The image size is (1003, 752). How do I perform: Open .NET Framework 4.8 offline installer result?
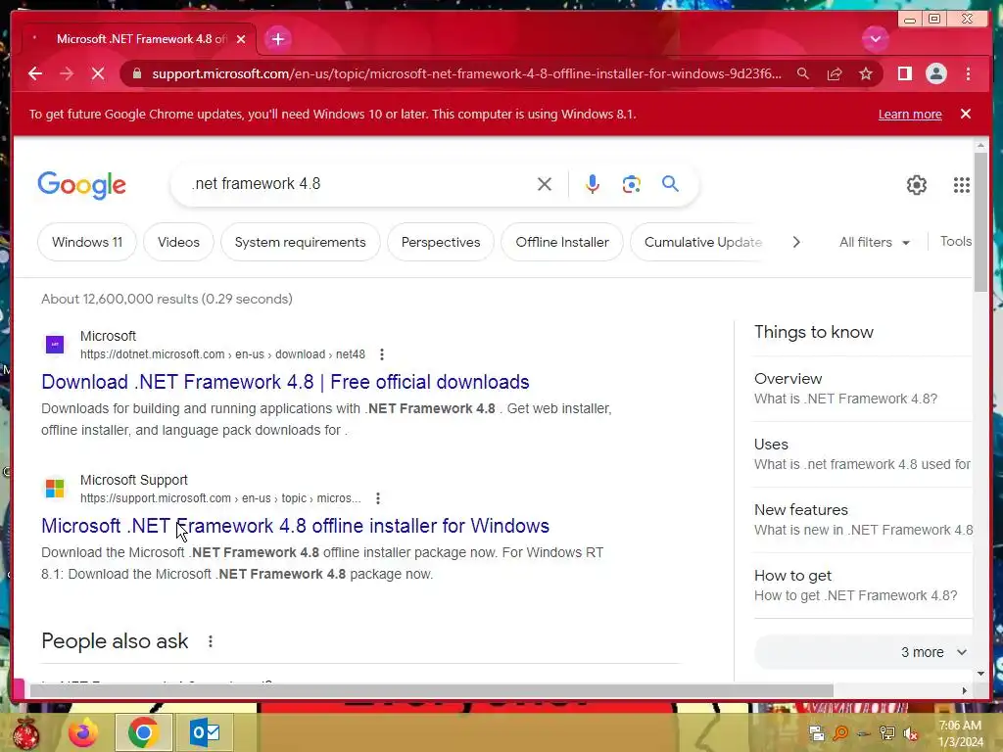pos(296,526)
